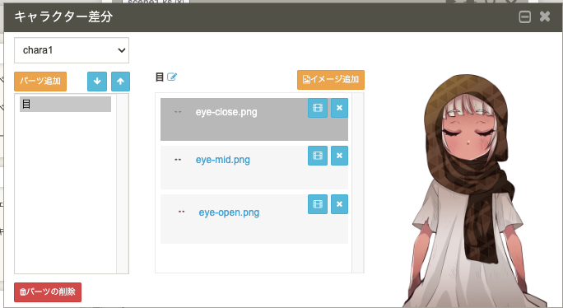Click film icon for eye-mid.png
This screenshot has width=563, height=308.
pyautogui.click(x=318, y=156)
